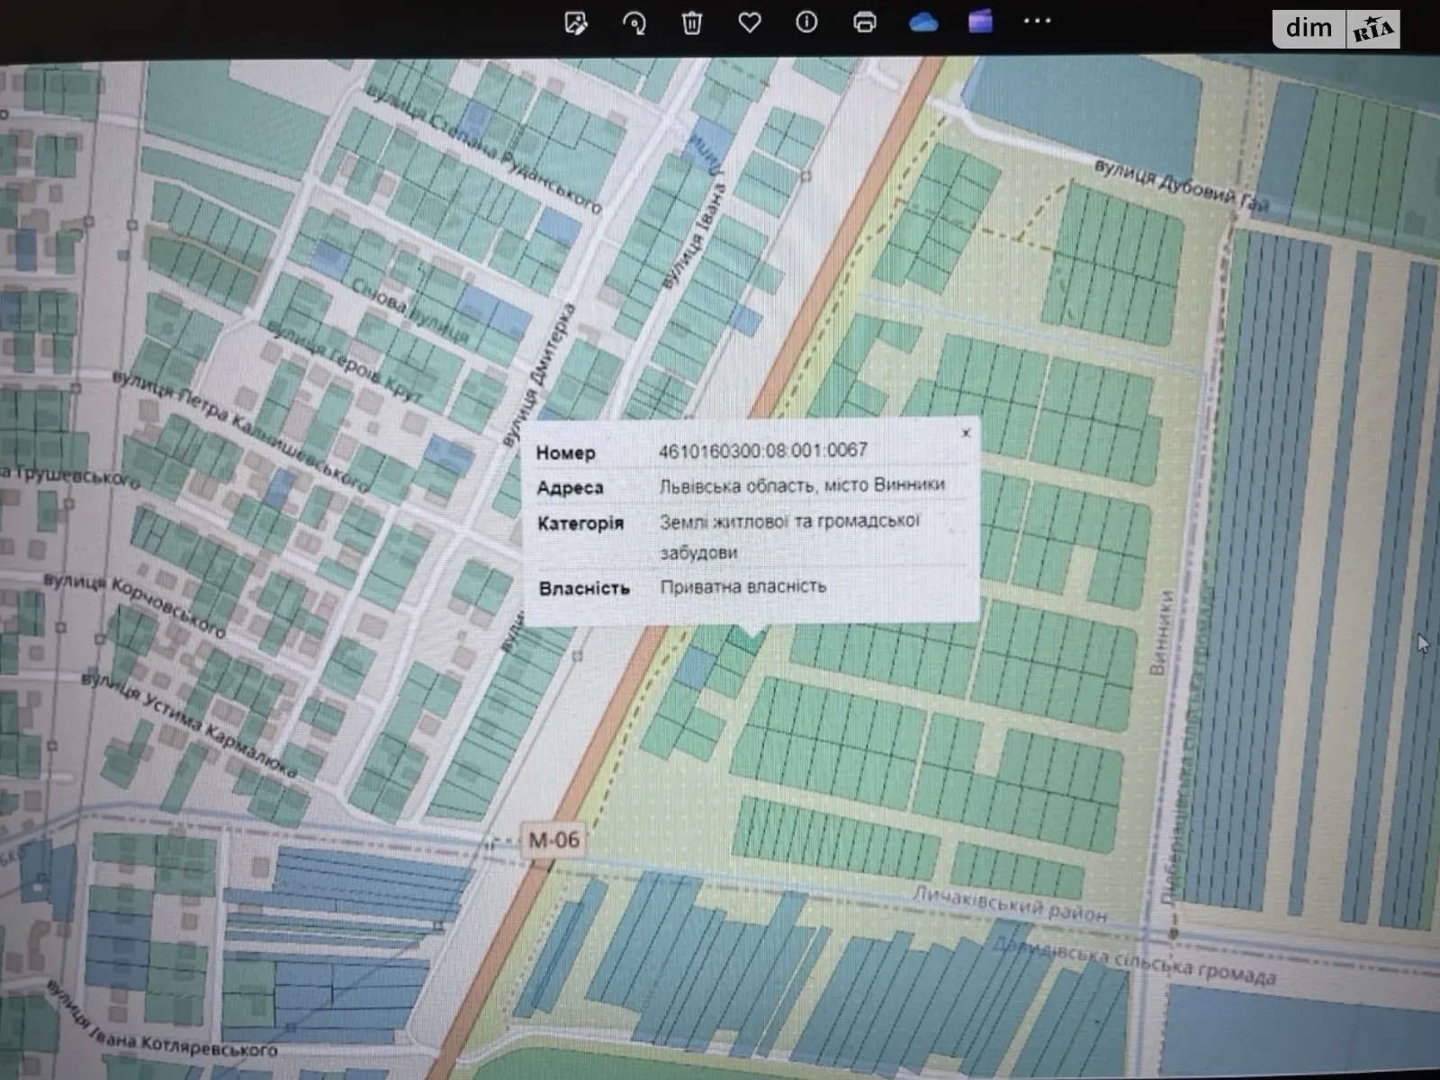Mark photo as favorite with the heart icon

click(x=749, y=23)
